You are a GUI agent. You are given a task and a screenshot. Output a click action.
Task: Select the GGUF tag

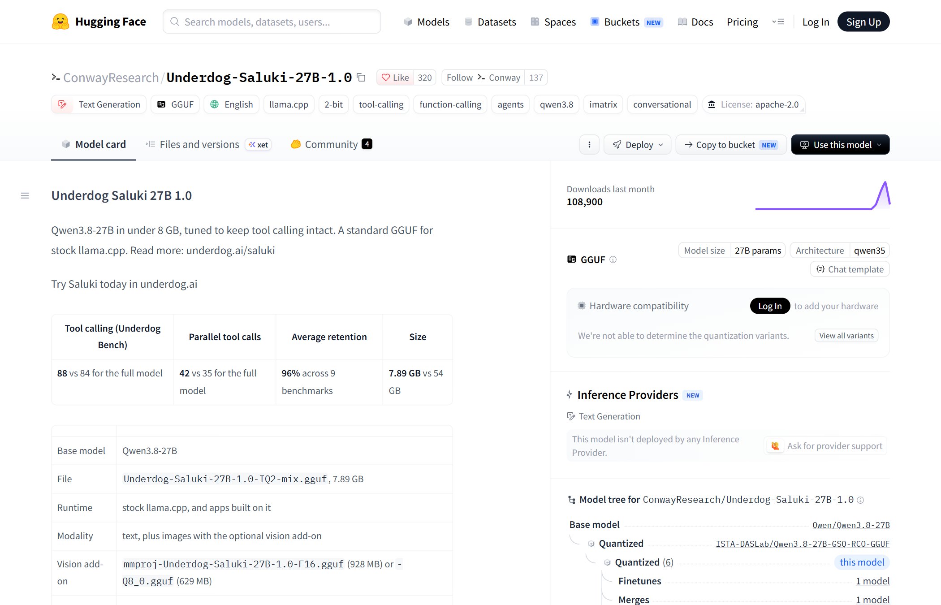[175, 104]
